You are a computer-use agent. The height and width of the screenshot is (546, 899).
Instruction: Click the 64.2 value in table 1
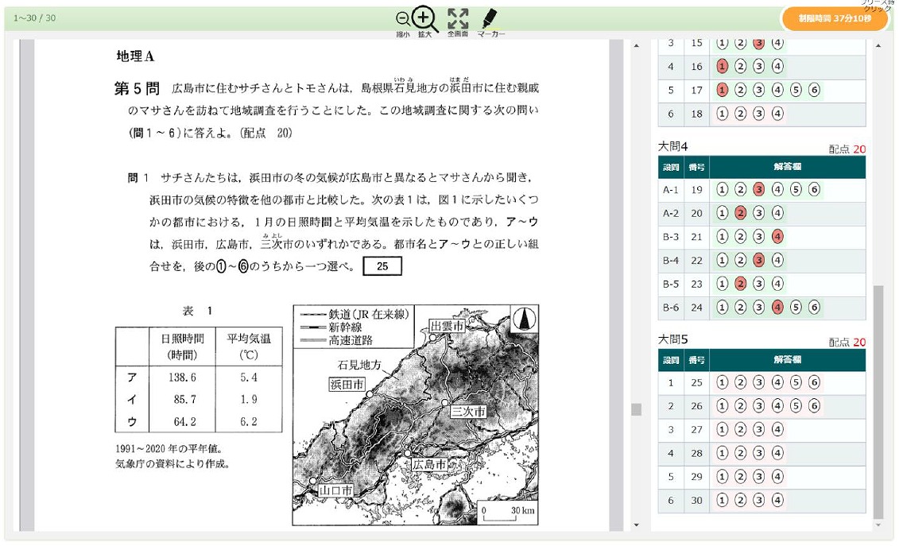coord(184,421)
